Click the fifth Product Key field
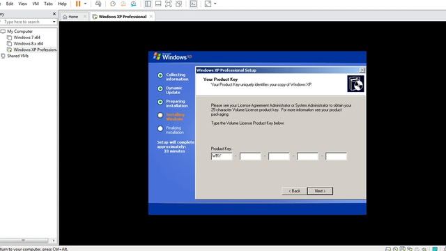 336,156
